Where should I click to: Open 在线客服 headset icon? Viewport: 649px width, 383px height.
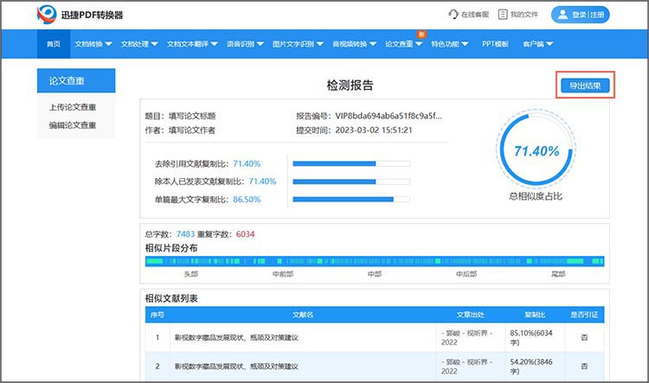click(x=453, y=15)
